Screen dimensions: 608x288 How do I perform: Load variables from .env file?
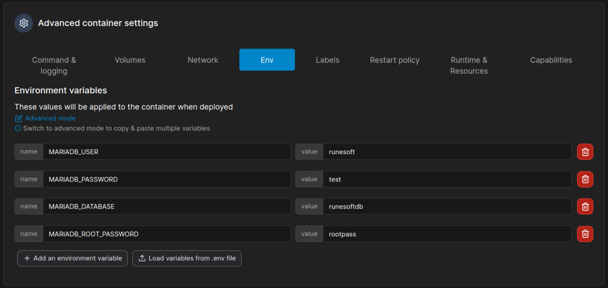click(x=187, y=258)
